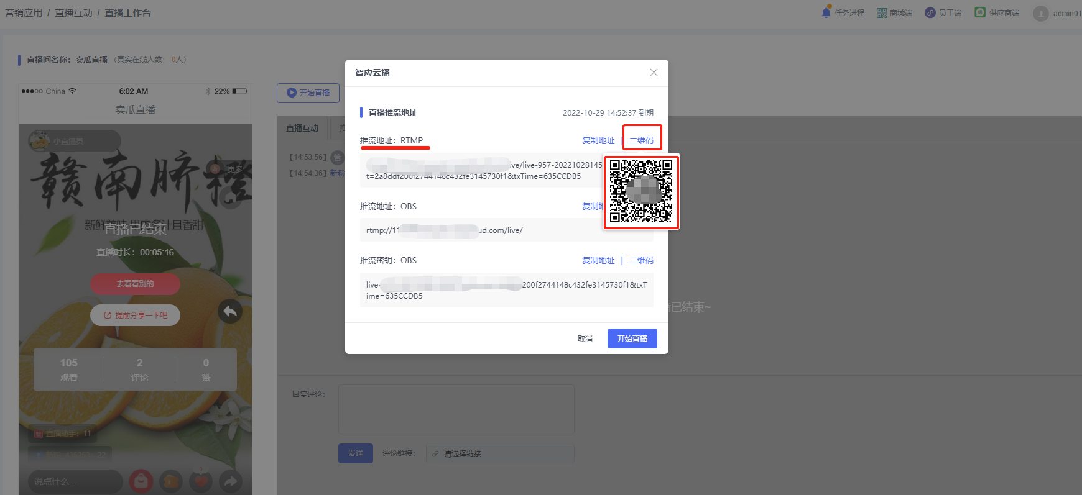
Task: Click 回复评论 text area
Action: 456,409
